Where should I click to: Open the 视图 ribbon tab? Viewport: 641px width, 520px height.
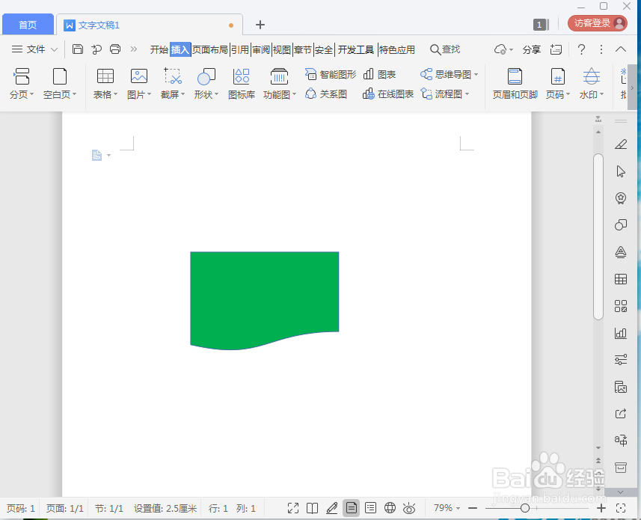(x=282, y=49)
